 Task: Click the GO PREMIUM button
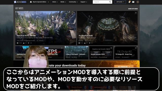click(124, 66)
